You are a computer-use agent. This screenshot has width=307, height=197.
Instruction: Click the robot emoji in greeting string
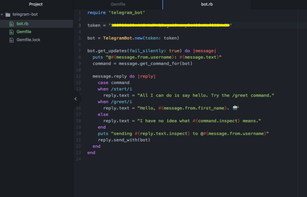[x=235, y=108]
